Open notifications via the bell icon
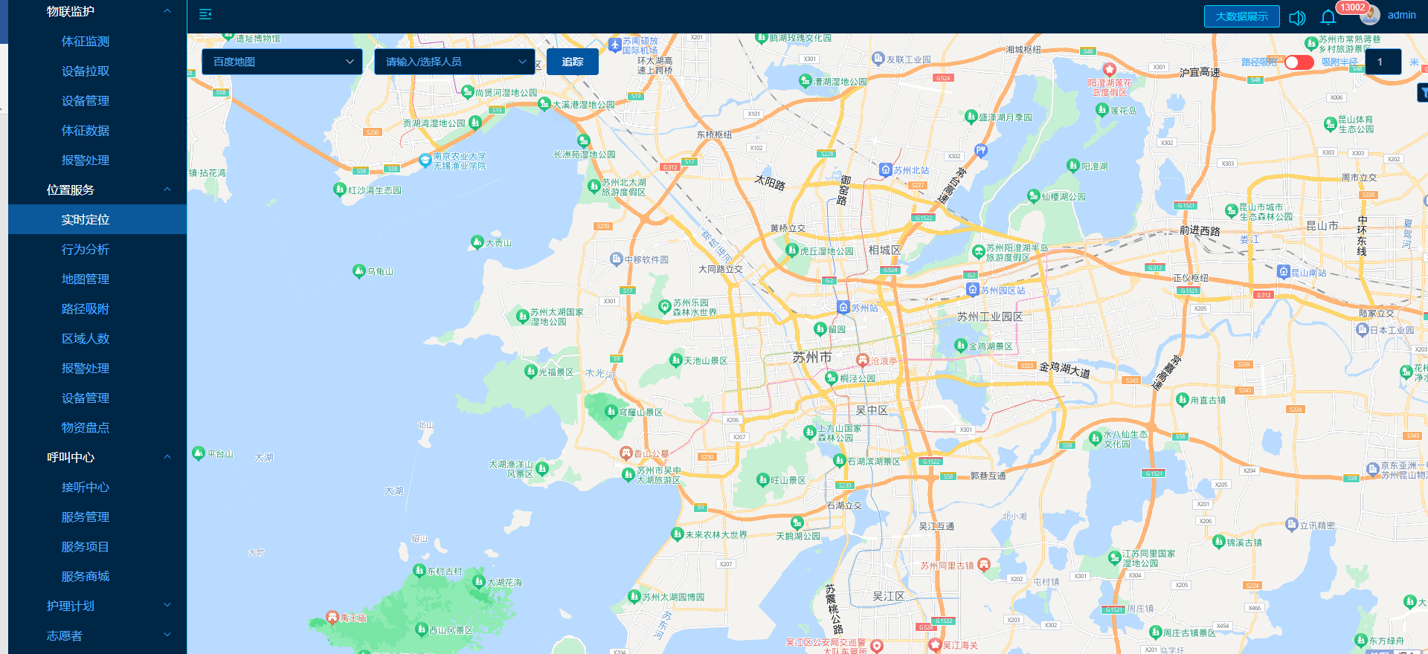Screen dimensions: 1428x654 point(1328,17)
